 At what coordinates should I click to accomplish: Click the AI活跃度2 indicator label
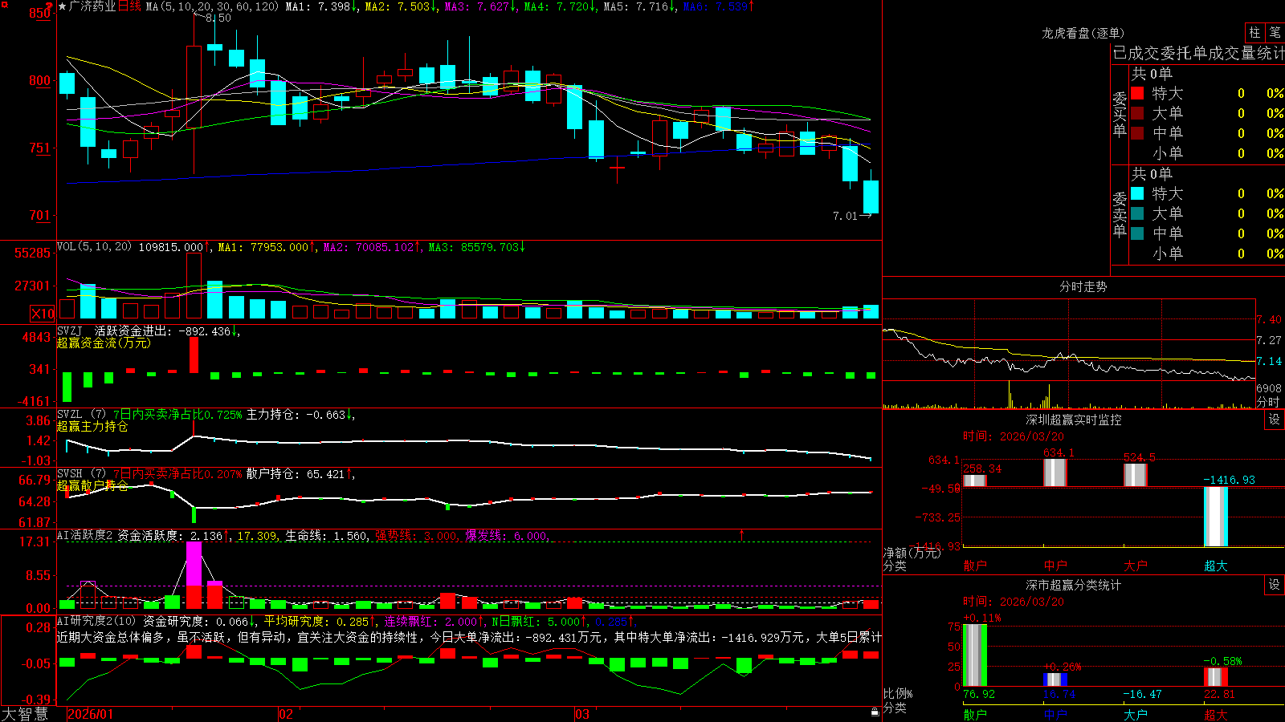[85, 535]
